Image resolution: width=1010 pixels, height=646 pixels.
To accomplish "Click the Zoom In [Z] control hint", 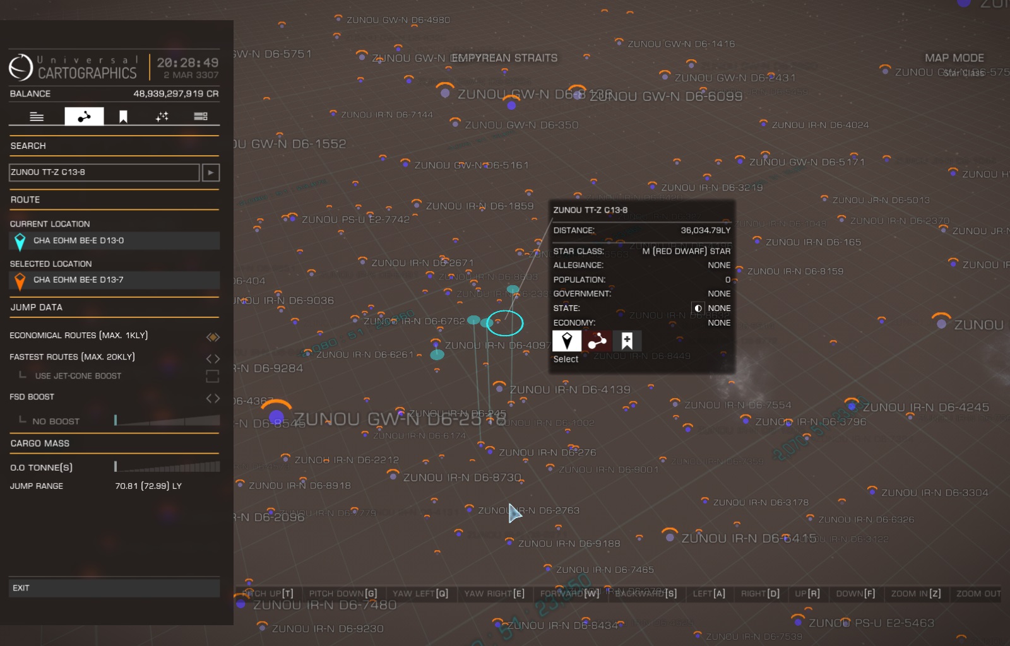I will pos(916,594).
